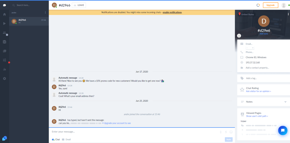The height and width of the screenshot is (143, 290).
Task: Click the Jun 25, 2020 date divider
Action: pyautogui.click(x=142, y=101)
